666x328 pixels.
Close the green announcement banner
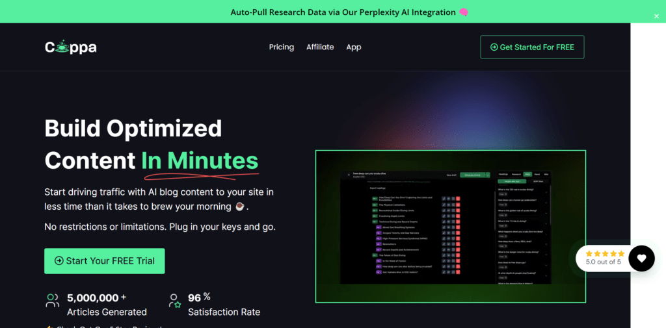[x=656, y=16]
